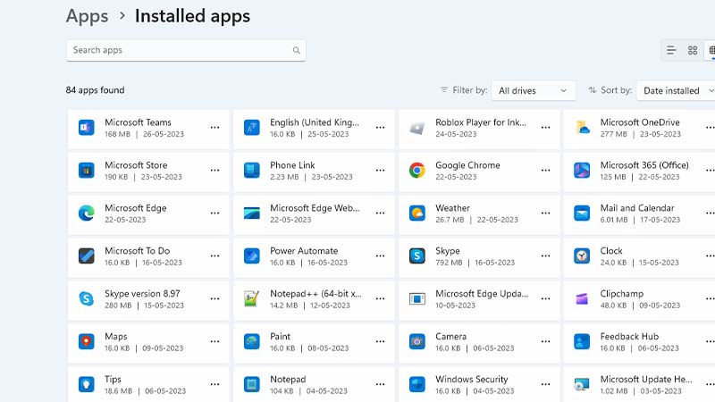This screenshot has height=402, width=715.
Task: Click the Clock app icon
Action: [x=582, y=256]
